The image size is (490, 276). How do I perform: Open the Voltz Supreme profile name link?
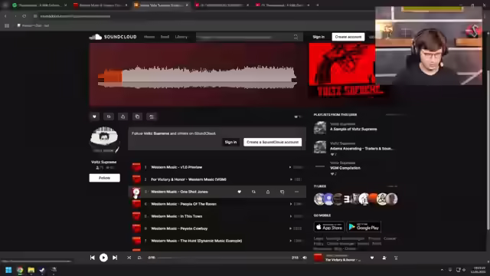104,162
